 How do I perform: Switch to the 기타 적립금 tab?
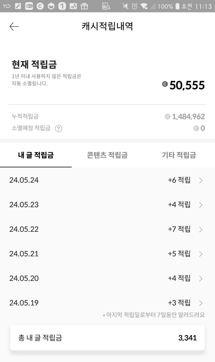(x=179, y=155)
